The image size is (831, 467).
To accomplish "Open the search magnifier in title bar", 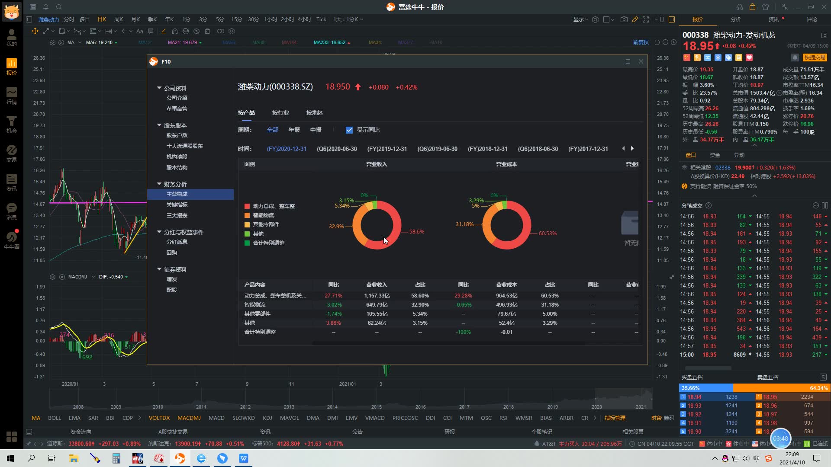I will coord(59,7).
